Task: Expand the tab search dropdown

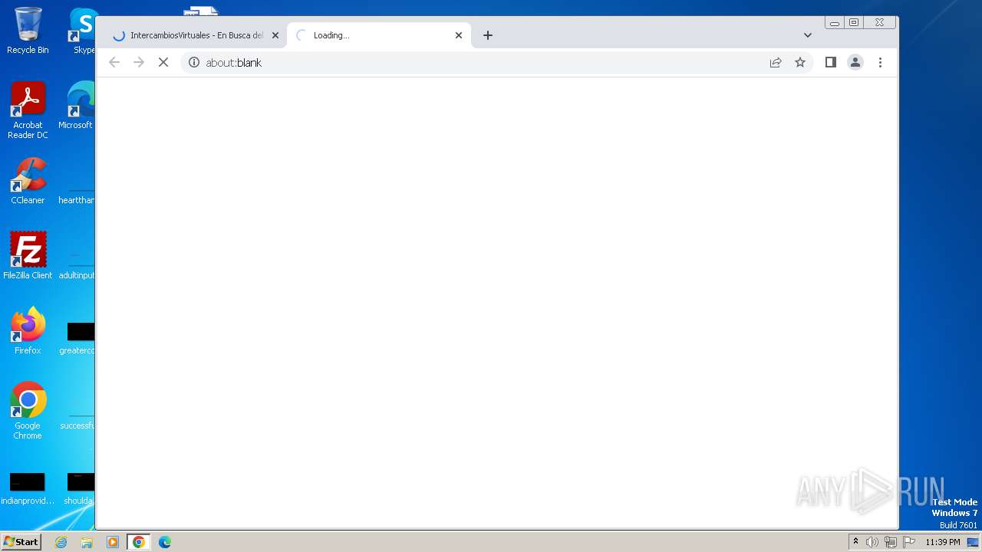Action: click(808, 35)
